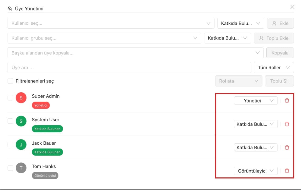
Task: Click Jack Bauer's Katkıda Bulunan badge
Action: (x=47, y=152)
